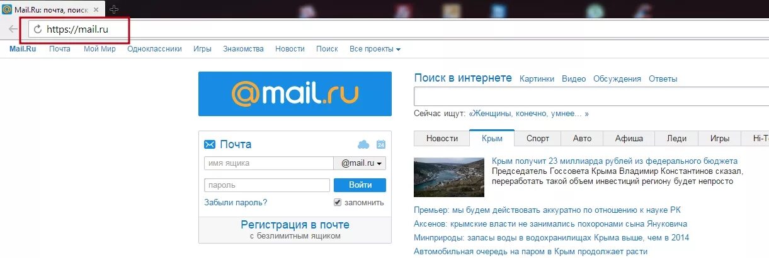
Task: Open the Афиша tab
Action: pyautogui.click(x=629, y=138)
